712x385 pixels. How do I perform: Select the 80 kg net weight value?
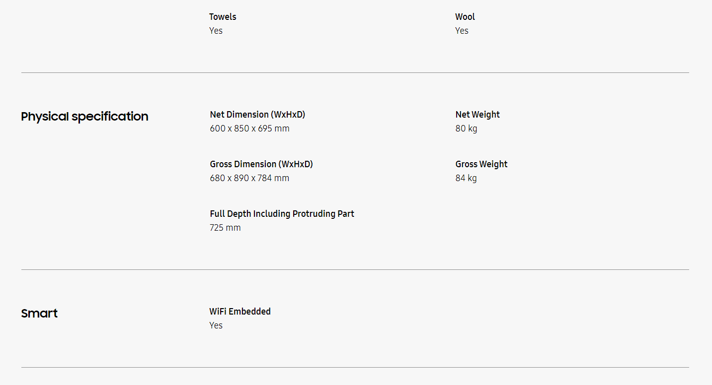click(466, 128)
